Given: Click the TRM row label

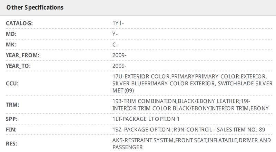Looking at the screenshot, I should coord(12,105).
